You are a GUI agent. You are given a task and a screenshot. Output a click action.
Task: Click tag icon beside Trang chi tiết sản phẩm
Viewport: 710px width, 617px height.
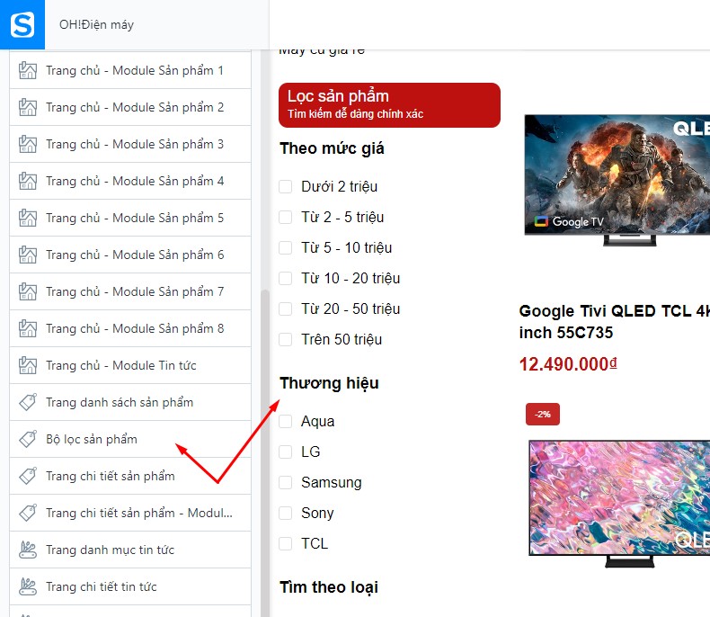tap(28, 476)
